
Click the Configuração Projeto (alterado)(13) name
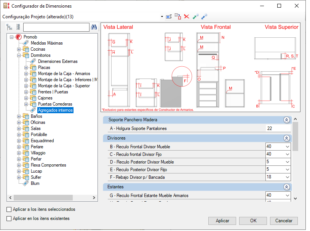click(x=38, y=17)
